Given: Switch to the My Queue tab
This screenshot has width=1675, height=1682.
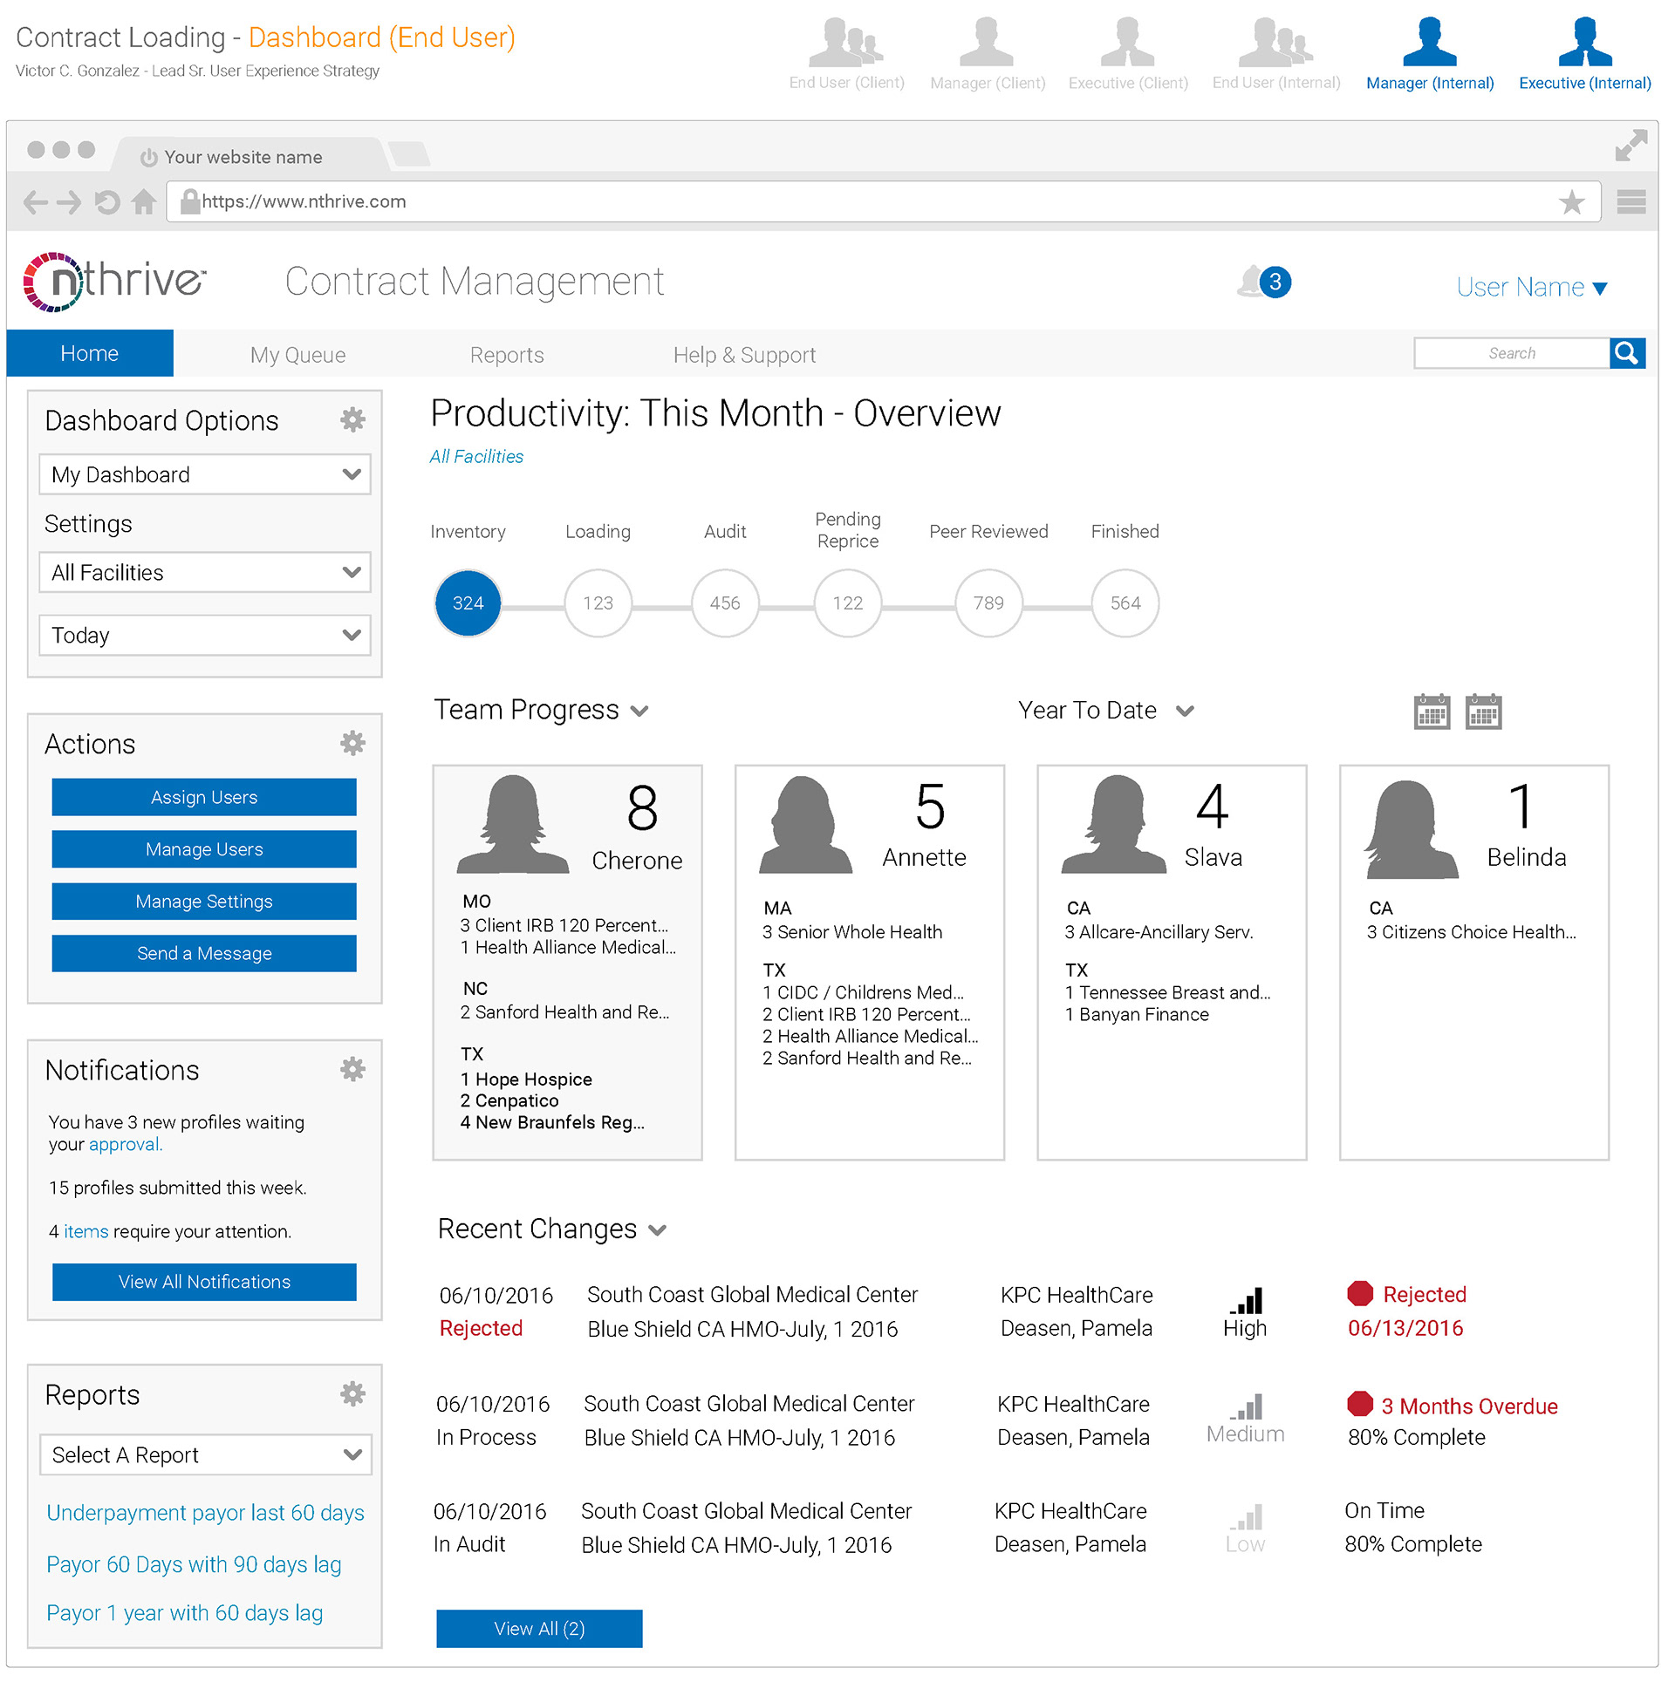Looking at the screenshot, I should click(297, 355).
